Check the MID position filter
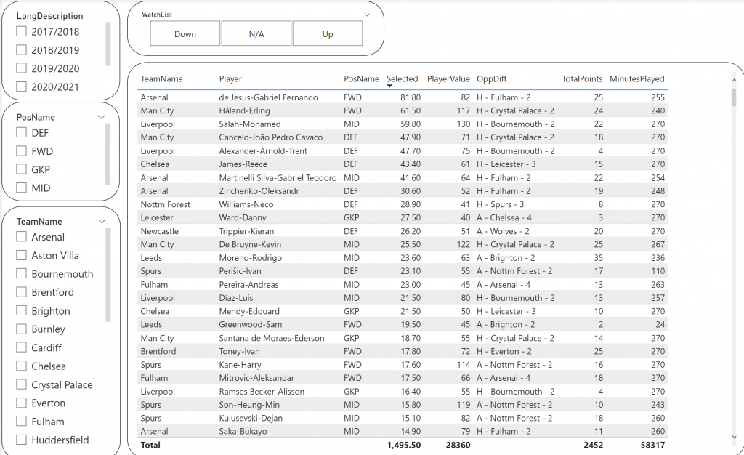 coord(21,188)
